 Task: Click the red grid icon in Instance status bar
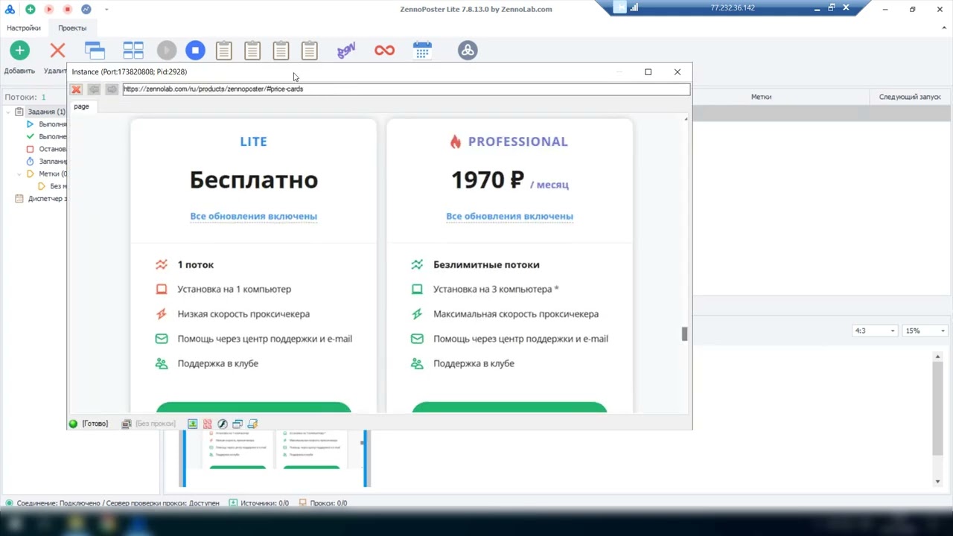tap(208, 424)
